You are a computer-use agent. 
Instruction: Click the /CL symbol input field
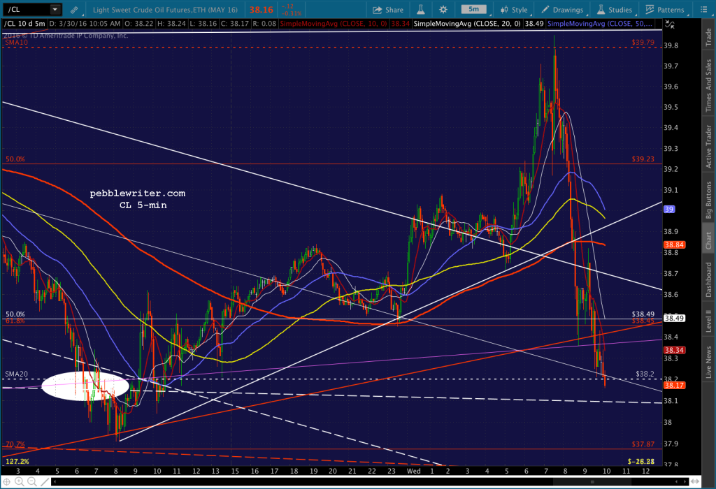[27, 9]
